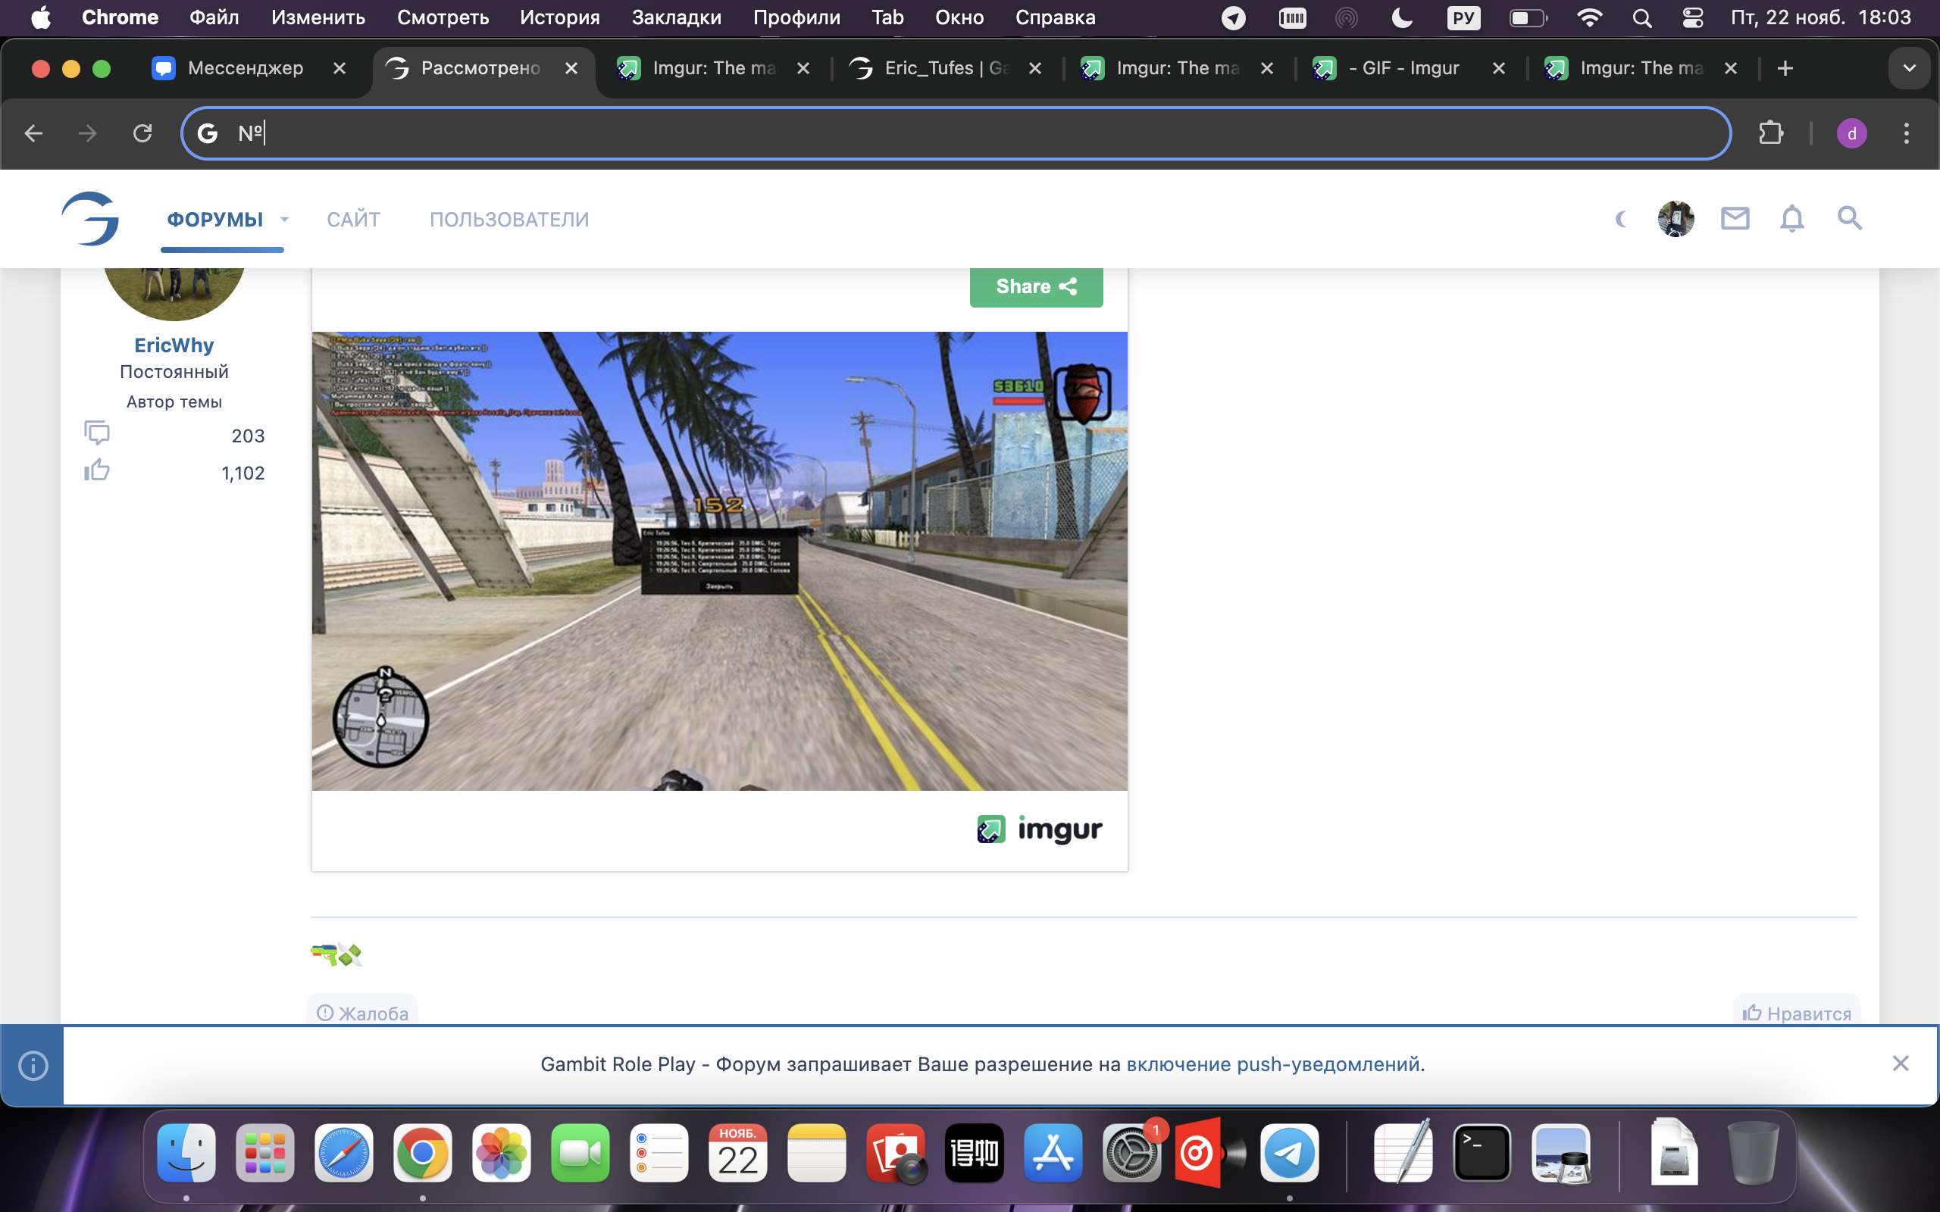Expand the Chrome tab search chevron
Image resolution: width=1940 pixels, height=1212 pixels.
tap(1909, 68)
